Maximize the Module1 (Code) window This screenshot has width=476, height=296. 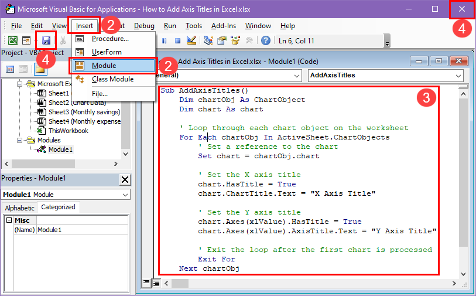(x=439, y=61)
